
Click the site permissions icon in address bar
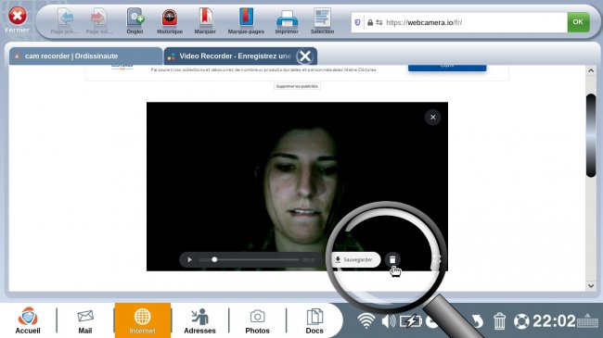click(379, 22)
